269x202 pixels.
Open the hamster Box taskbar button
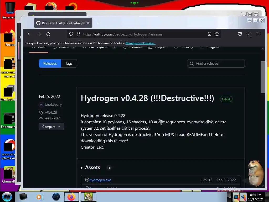click(x=89, y=197)
